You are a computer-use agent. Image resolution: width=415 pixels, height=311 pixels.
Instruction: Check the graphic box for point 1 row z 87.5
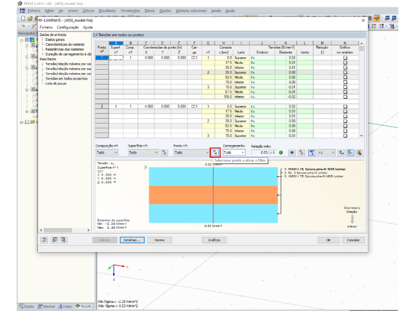345,92
